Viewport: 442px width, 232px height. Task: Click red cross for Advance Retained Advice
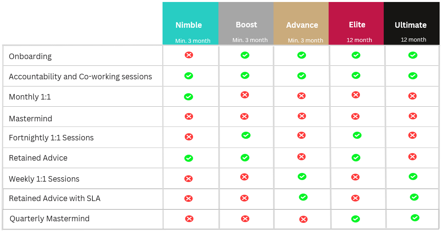click(x=302, y=157)
